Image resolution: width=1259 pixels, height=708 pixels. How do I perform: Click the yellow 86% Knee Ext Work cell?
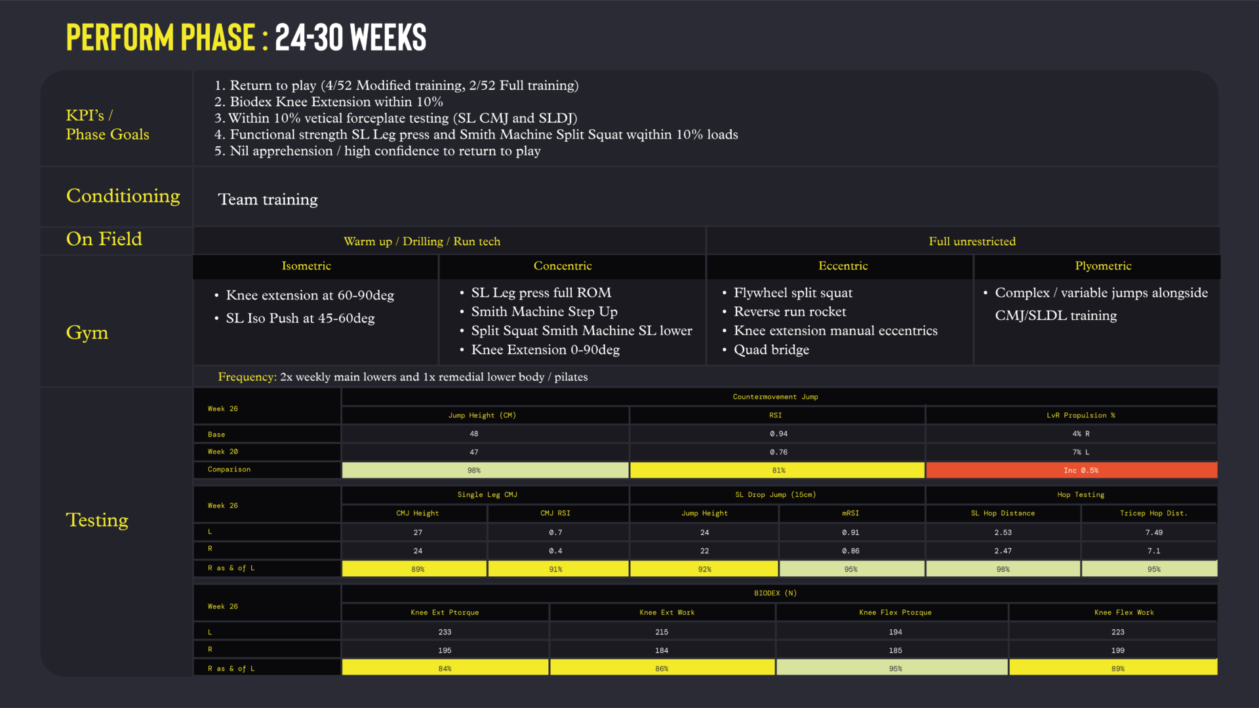pyautogui.click(x=662, y=667)
